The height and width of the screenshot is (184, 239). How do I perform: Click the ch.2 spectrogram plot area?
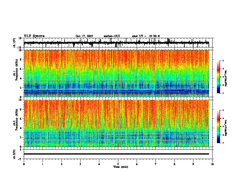tap(116, 123)
